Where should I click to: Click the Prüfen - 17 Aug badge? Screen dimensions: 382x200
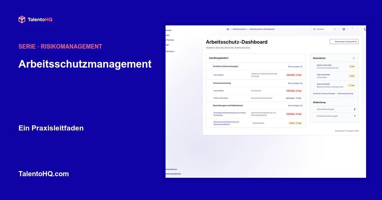click(x=295, y=123)
